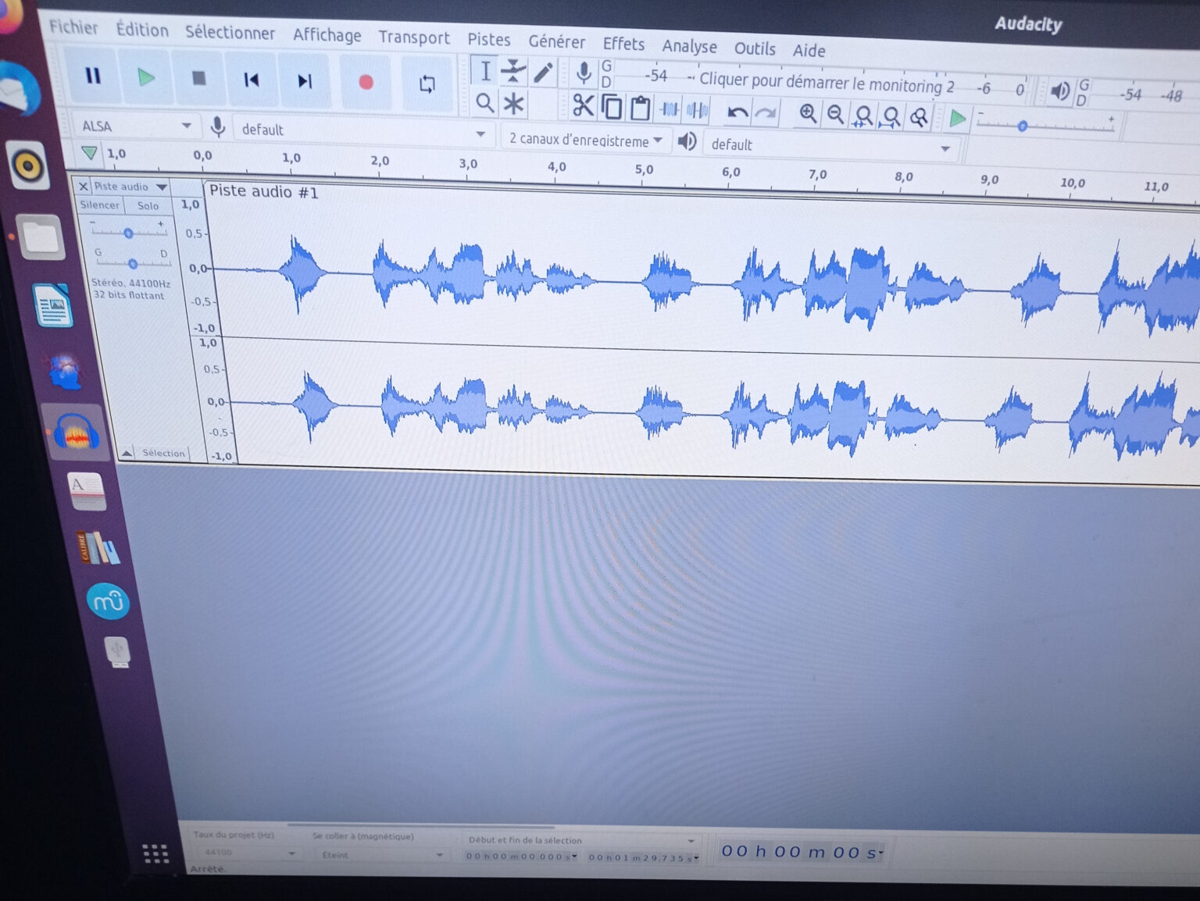This screenshot has width=1200, height=901.
Task: Toggle Solo on the audio track
Action: [148, 206]
